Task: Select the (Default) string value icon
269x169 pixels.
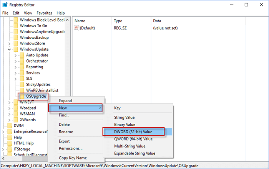Action: (x=76, y=28)
